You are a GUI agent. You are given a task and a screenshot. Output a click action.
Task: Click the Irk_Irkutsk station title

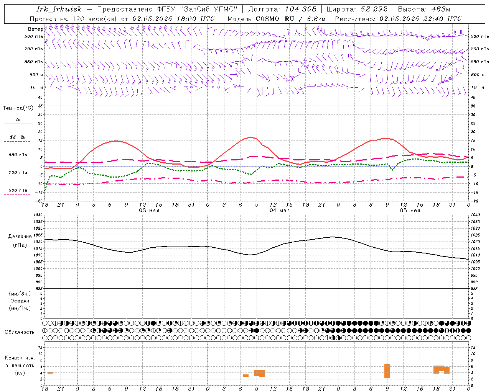59,9
